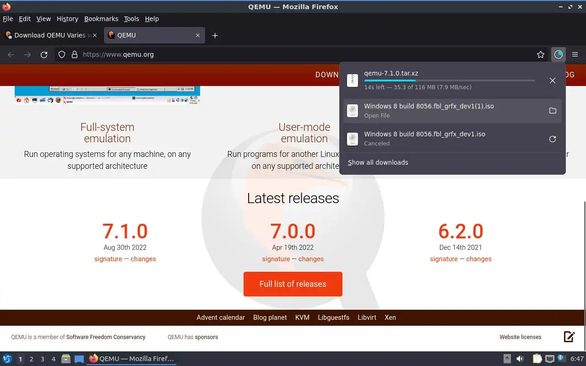The height and width of the screenshot is (366, 586).
Task: Click the Xen footer link
Action: point(390,318)
